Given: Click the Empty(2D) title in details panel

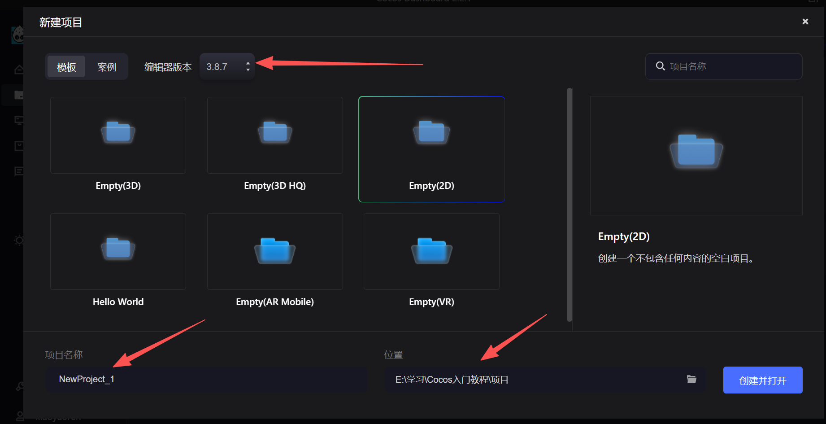Looking at the screenshot, I should (x=624, y=236).
